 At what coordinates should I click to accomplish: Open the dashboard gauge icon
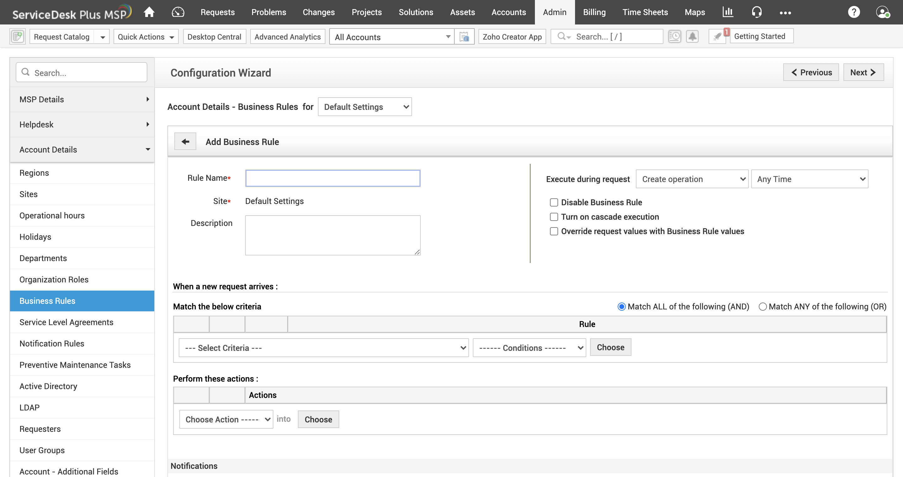pyautogui.click(x=178, y=12)
